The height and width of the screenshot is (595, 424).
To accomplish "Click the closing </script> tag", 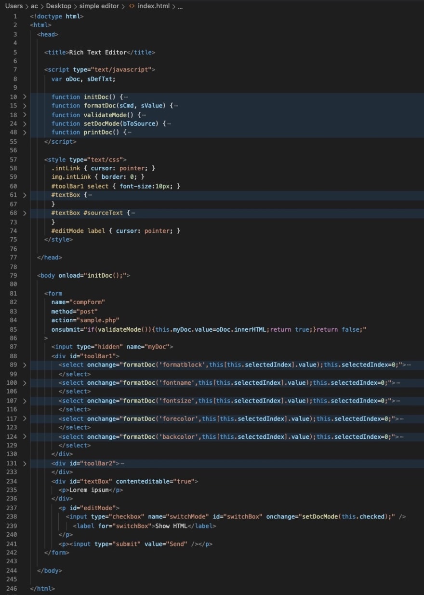I will click(60, 142).
